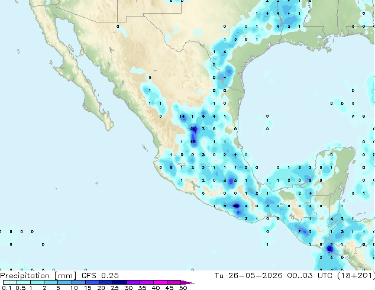
Task: Click the 0.5–1 mm legend color swatch
Action: point(24,282)
